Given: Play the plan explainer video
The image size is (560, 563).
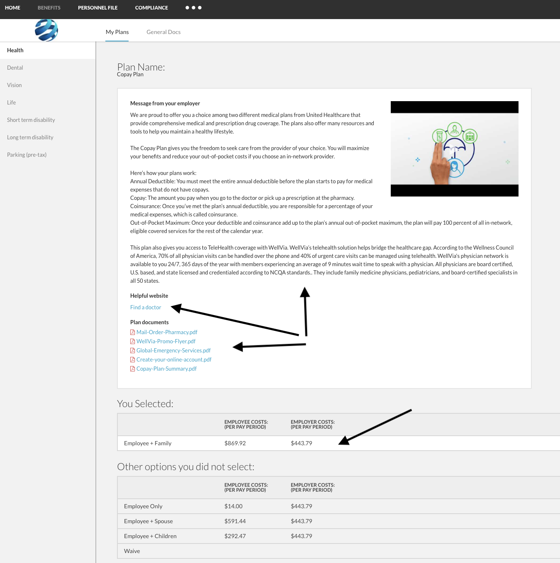Looking at the screenshot, I should (x=455, y=149).
